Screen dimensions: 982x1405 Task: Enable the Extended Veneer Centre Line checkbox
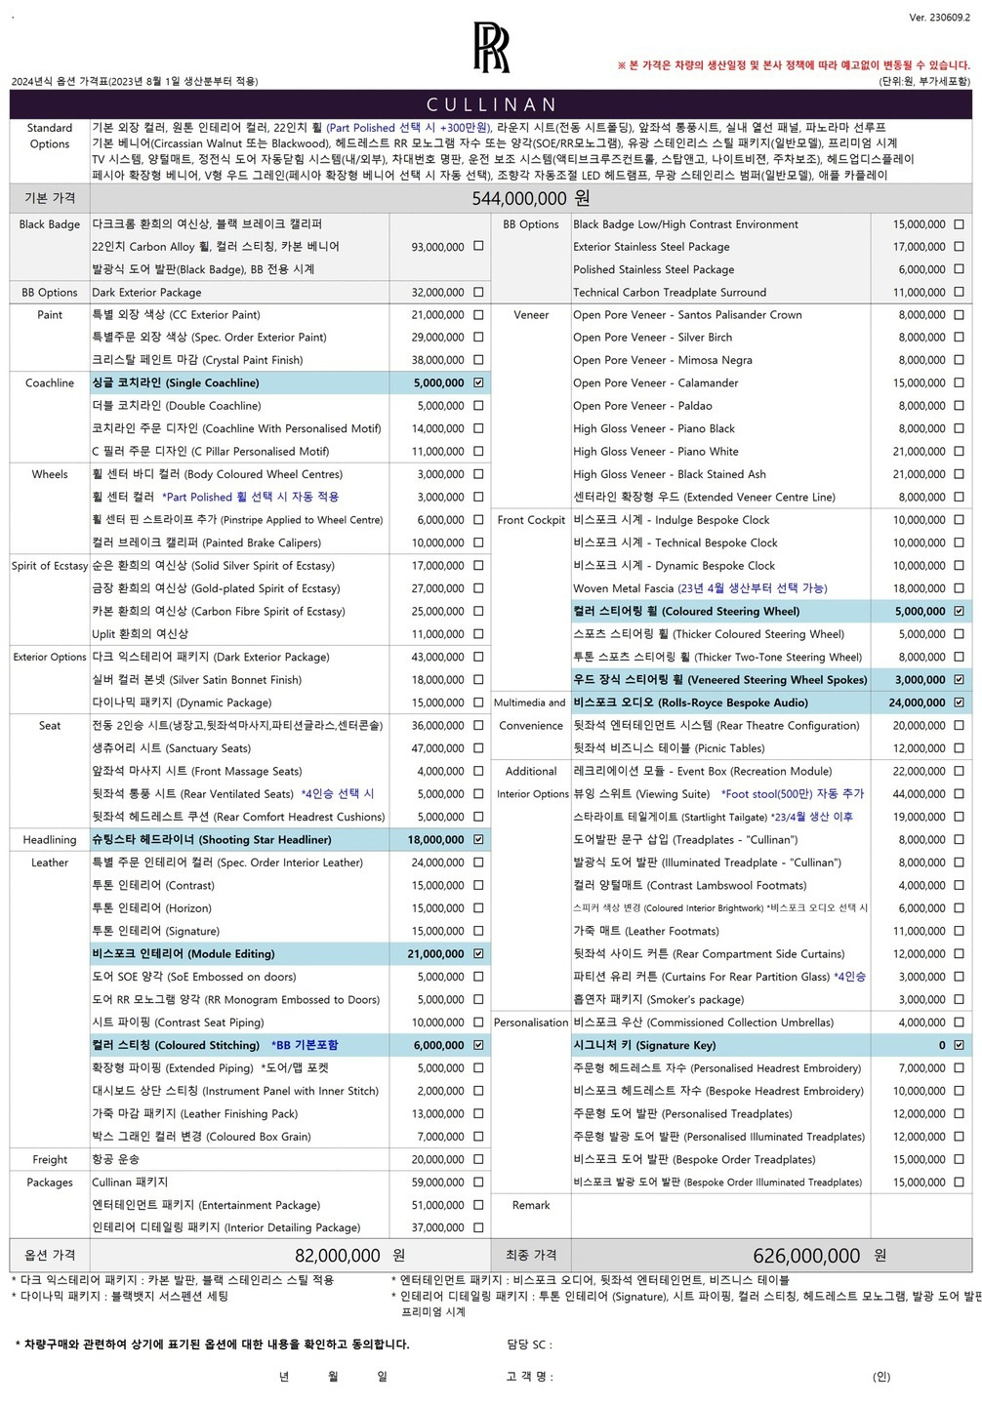click(959, 497)
